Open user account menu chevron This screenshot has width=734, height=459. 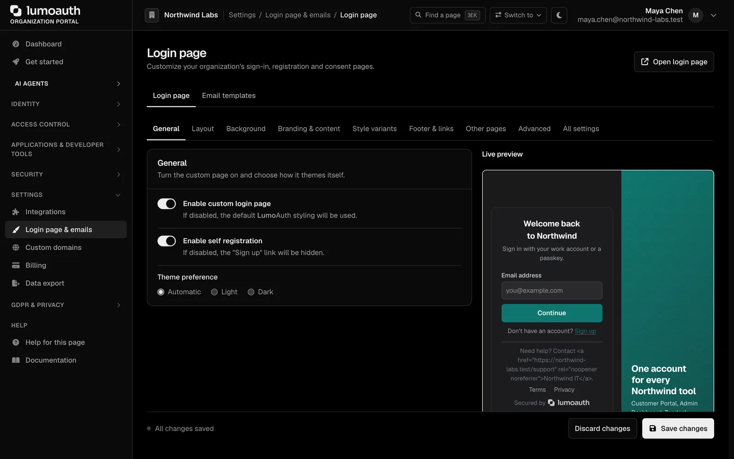(x=713, y=15)
